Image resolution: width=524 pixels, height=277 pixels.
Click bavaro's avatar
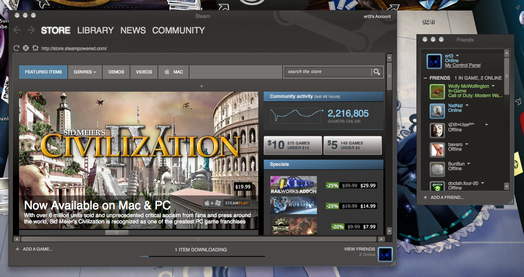coord(437,150)
